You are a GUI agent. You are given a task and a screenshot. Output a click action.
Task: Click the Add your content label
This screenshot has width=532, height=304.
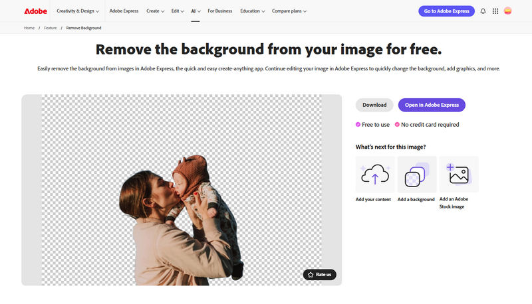pos(373,199)
